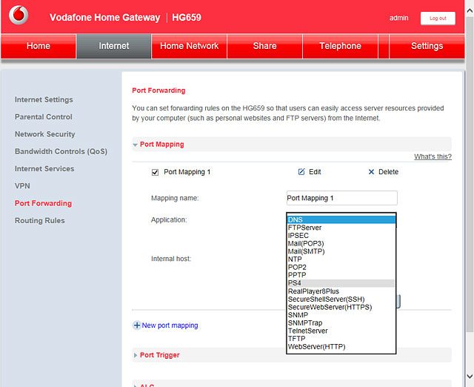Select POP2 from the application list
Viewport: 474px width, 387px height.
(x=341, y=267)
